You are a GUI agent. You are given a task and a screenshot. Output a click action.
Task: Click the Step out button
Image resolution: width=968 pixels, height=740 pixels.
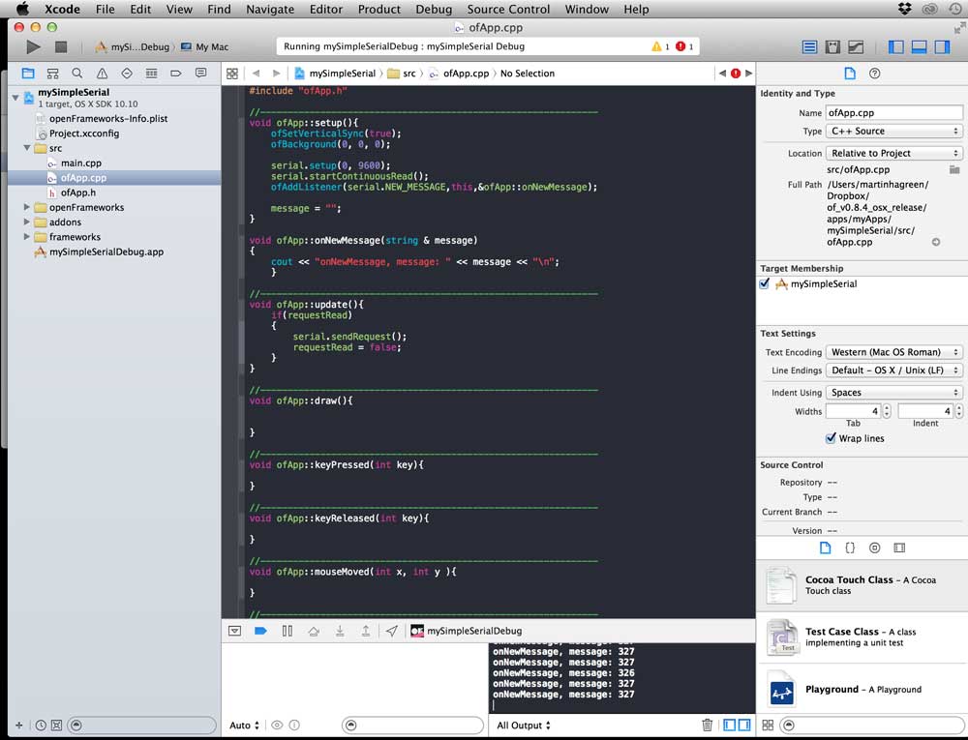tap(366, 631)
